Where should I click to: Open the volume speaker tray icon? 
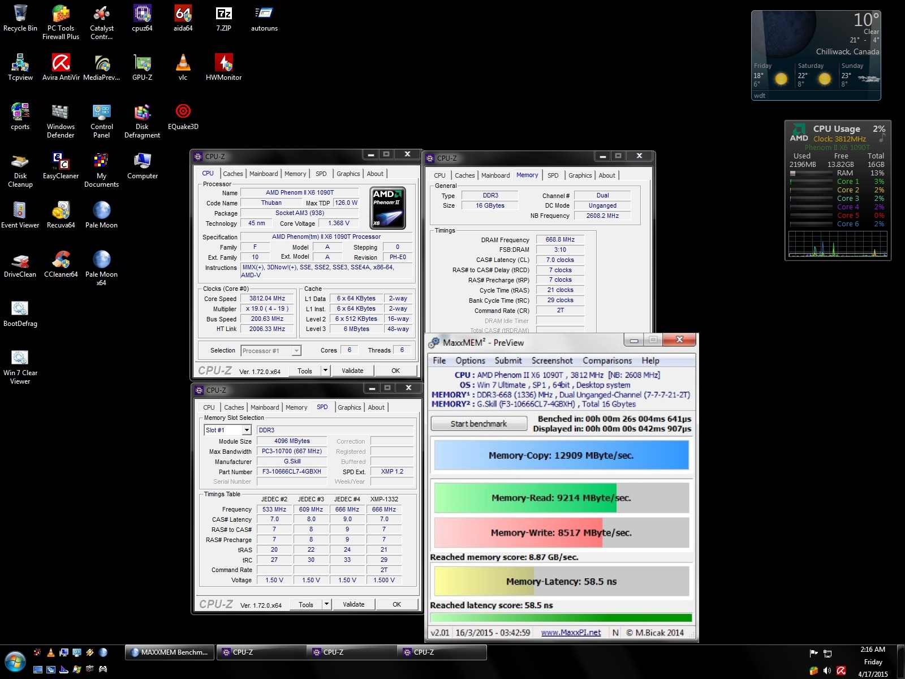(x=827, y=671)
